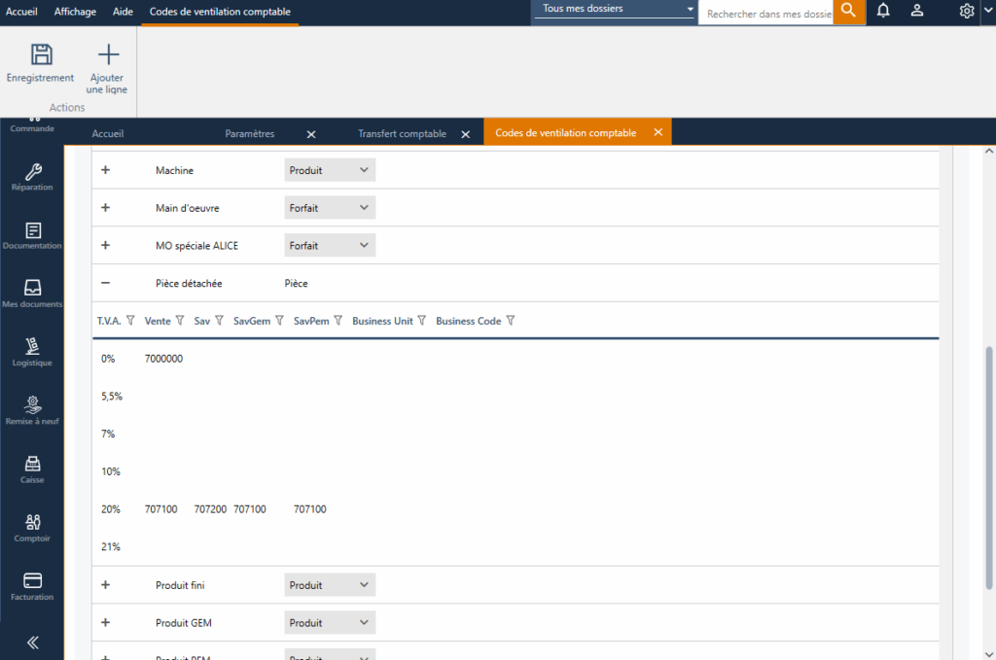Open the Tous mes dossiers dropdown
Image resolution: width=996 pixels, height=660 pixels.
click(618, 9)
